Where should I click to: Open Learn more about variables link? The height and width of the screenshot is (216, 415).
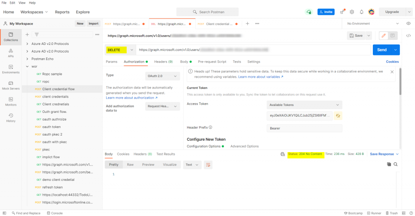[261, 77]
